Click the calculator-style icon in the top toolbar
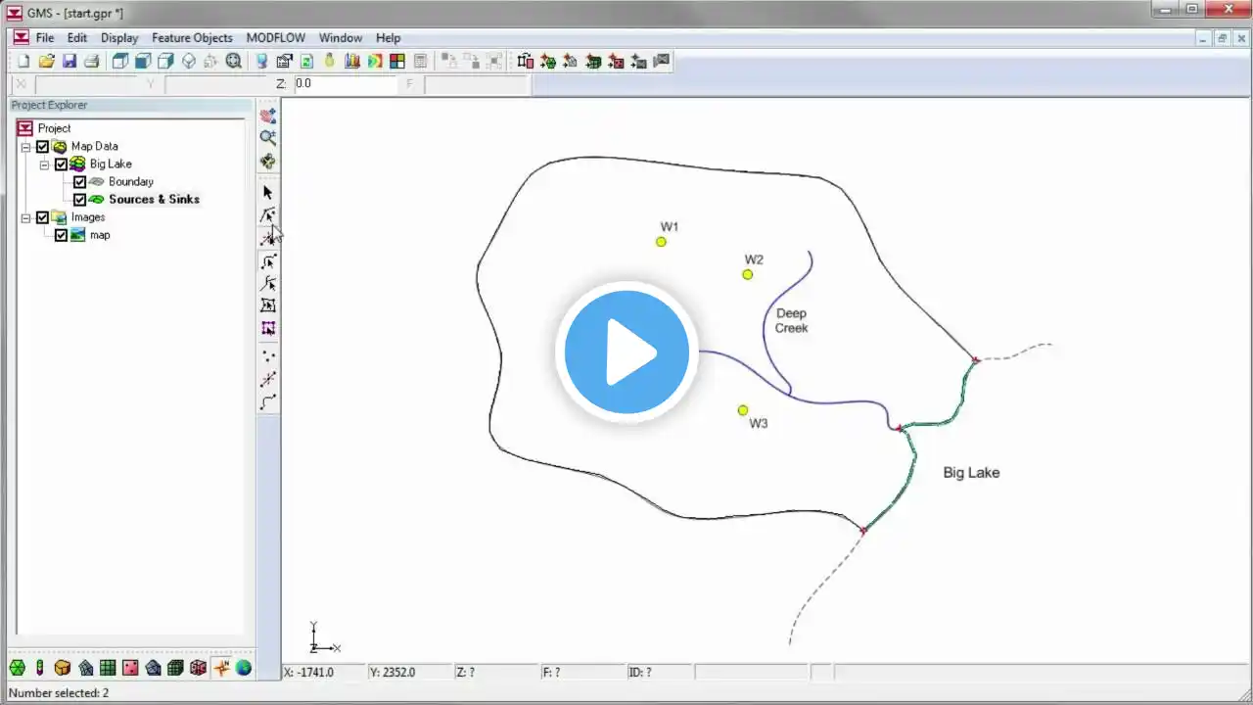The width and height of the screenshot is (1253, 705). 420,61
